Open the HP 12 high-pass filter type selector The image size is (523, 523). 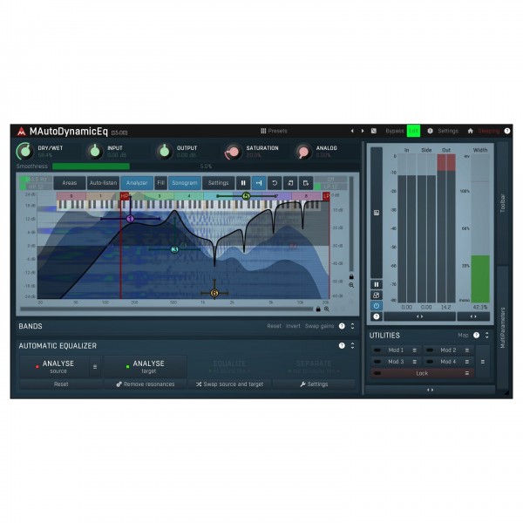(x=36, y=187)
